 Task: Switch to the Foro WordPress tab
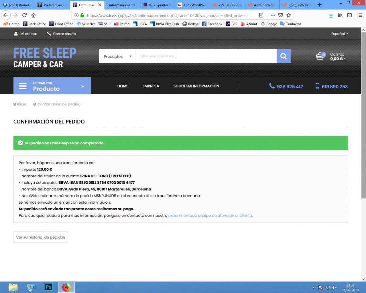193,5
